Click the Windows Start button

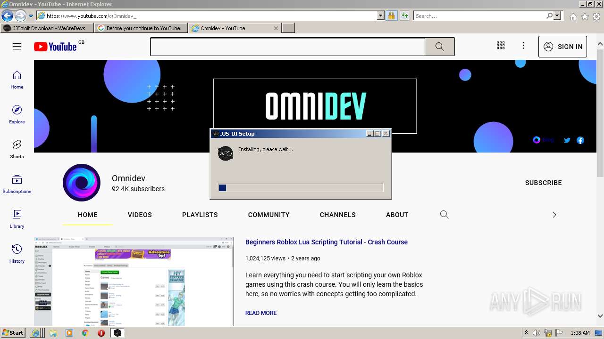(x=13, y=333)
